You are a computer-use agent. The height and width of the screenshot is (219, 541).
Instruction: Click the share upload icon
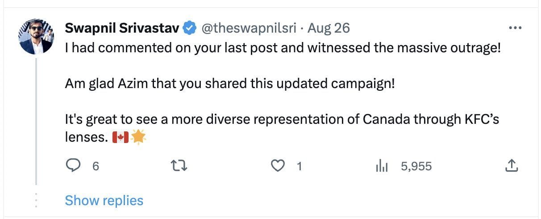click(x=511, y=166)
